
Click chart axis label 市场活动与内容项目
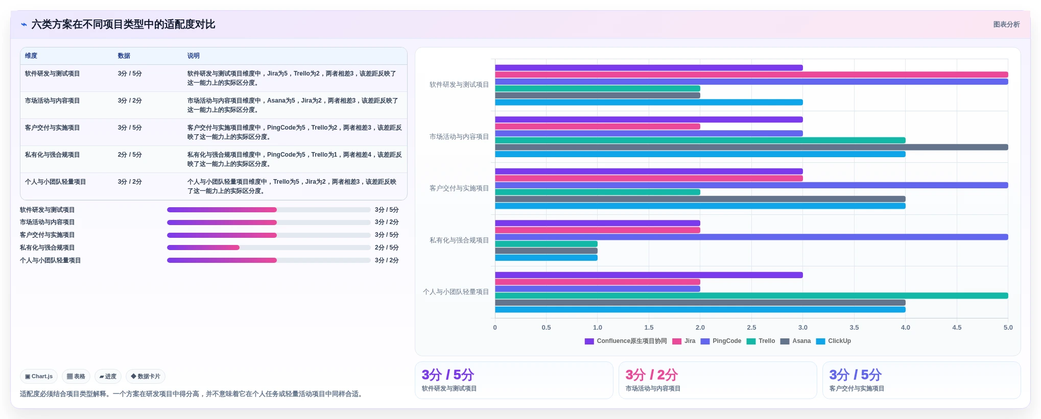point(459,137)
